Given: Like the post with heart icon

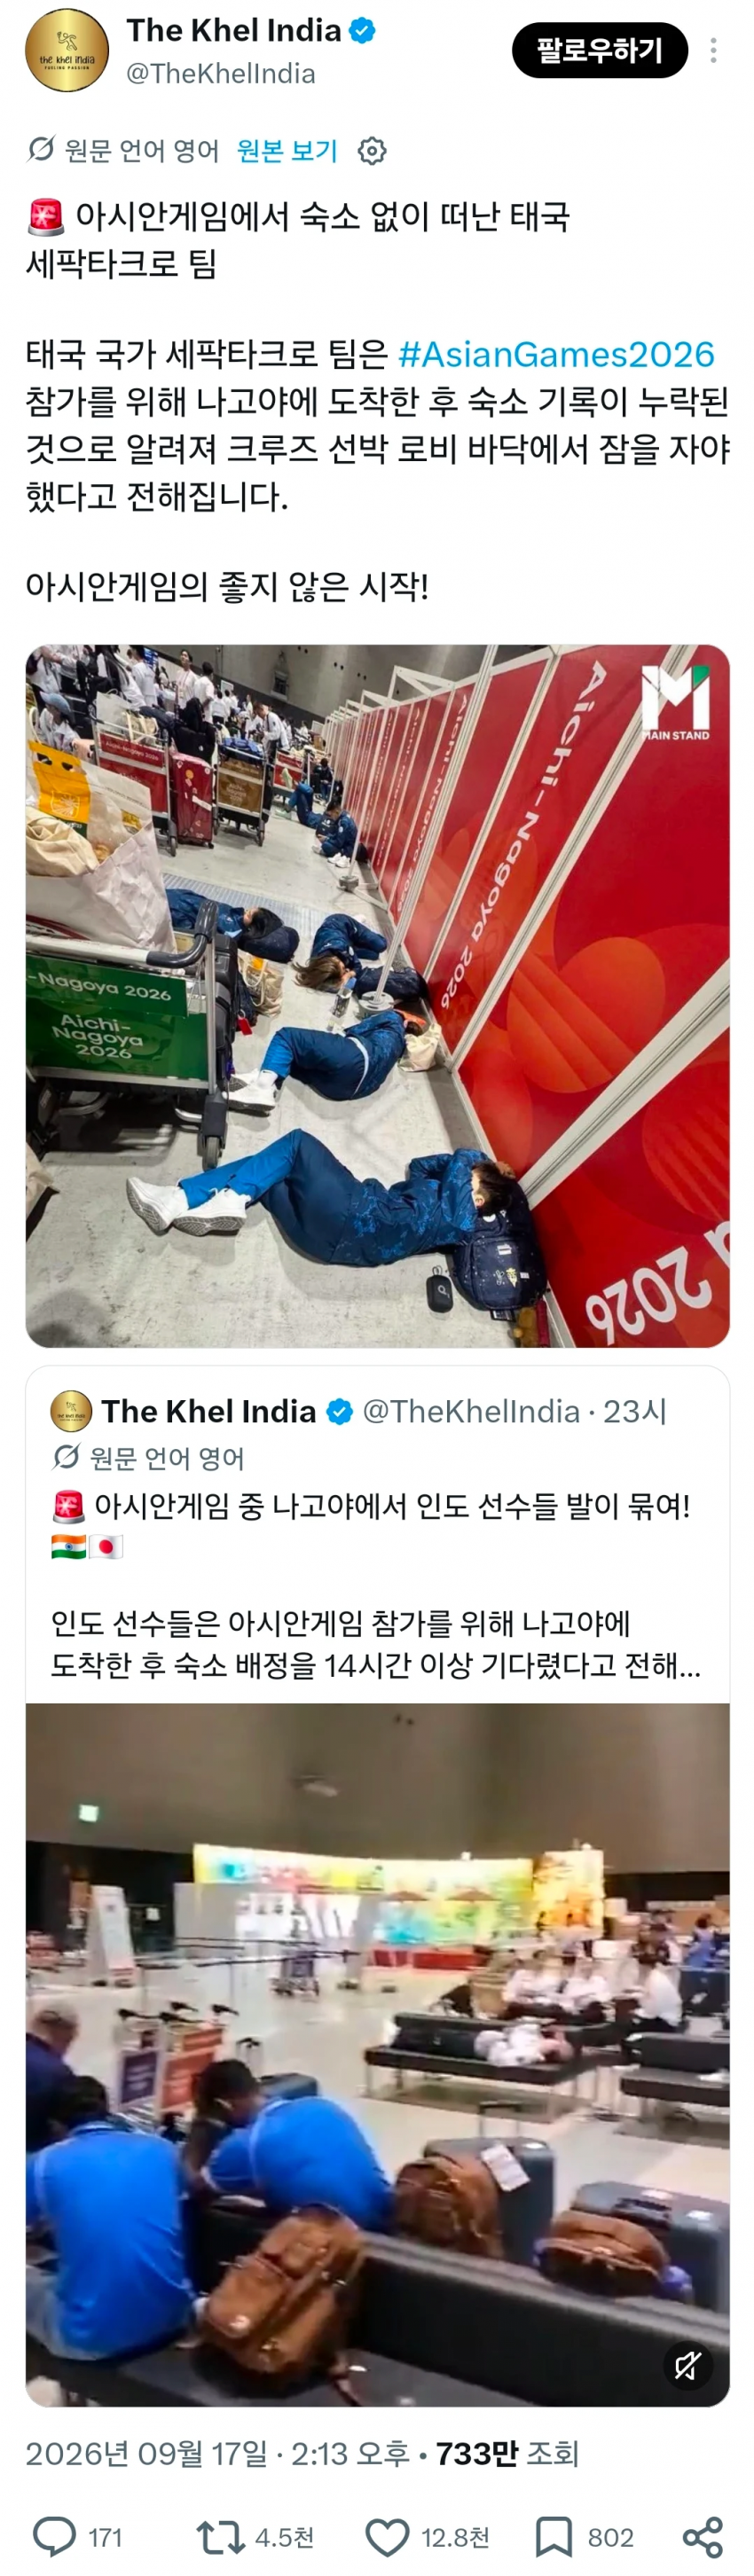Looking at the screenshot, I should pos(387,2538).
